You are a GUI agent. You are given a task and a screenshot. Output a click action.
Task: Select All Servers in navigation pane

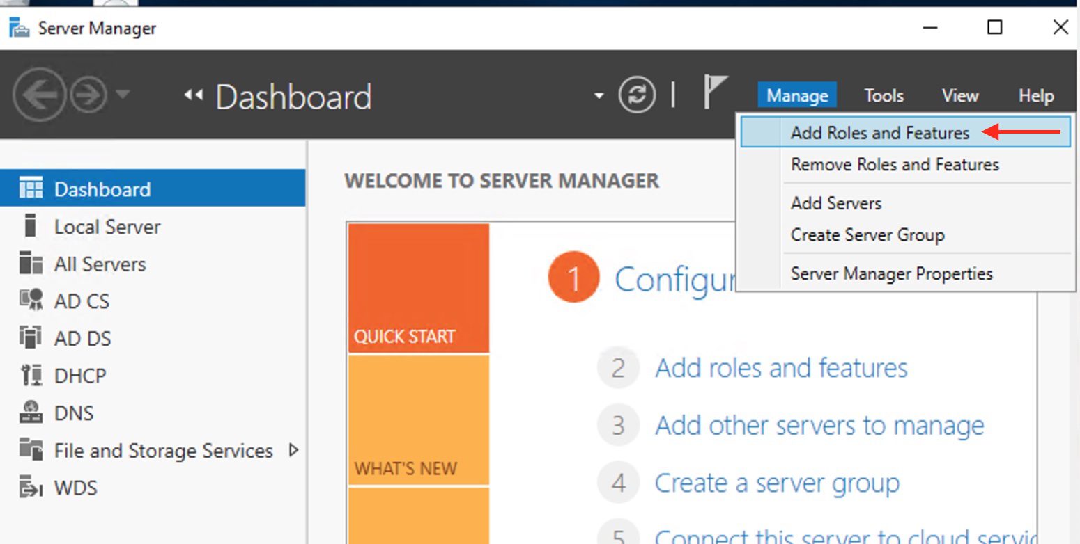pos(153,264)
